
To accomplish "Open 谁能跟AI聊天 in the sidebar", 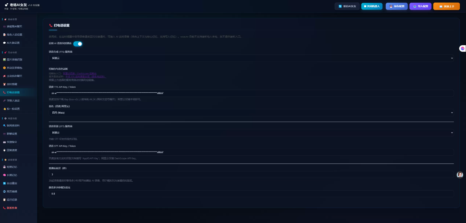I will pyautogui.click(x=18, y=27).
